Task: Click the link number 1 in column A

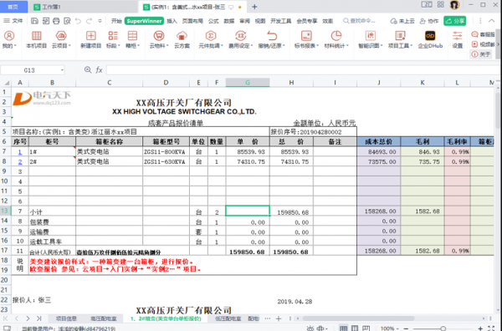Action: (20, 152)
